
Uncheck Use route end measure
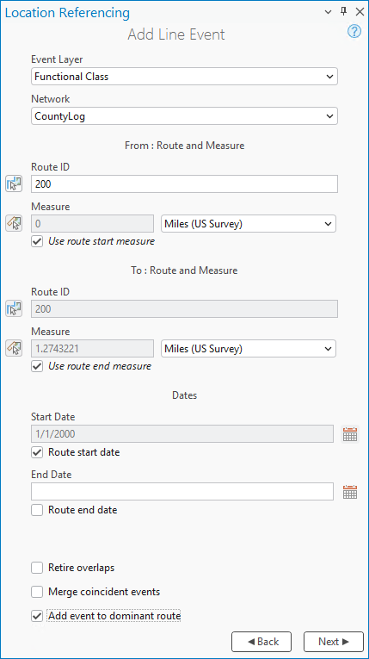(x=37, y=366)
